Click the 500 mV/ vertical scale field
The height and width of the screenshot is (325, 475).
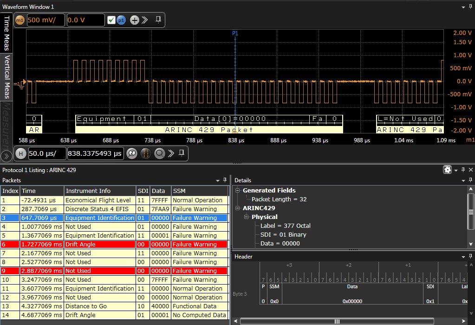pos(46,20)
